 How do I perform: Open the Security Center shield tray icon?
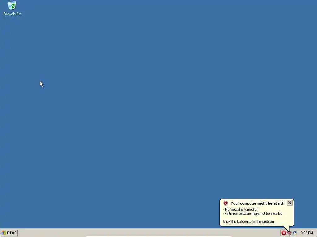click(x=289, y=233)
